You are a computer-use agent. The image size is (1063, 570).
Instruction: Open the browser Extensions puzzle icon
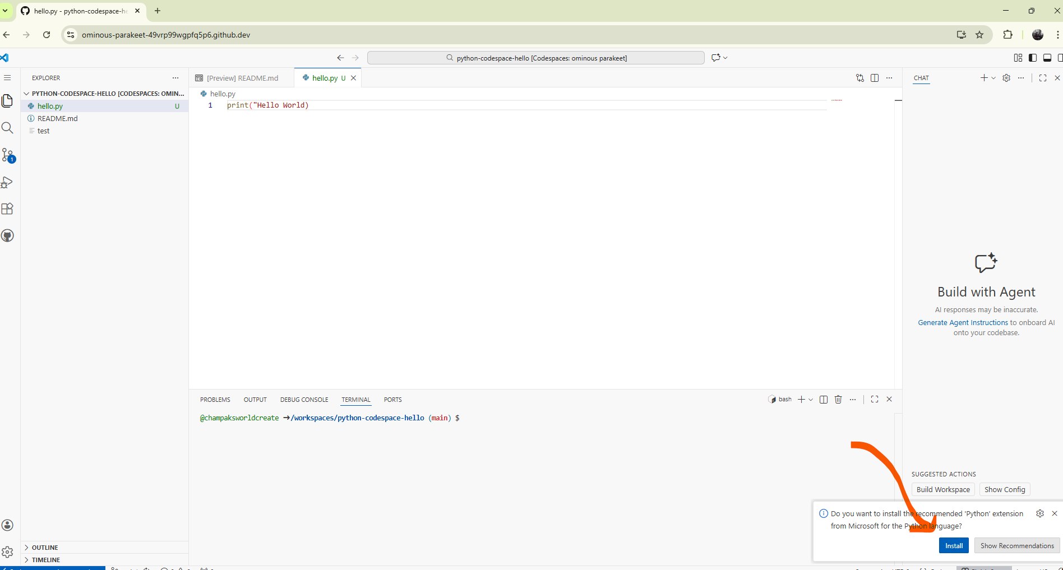click(x=1007, y=35)
